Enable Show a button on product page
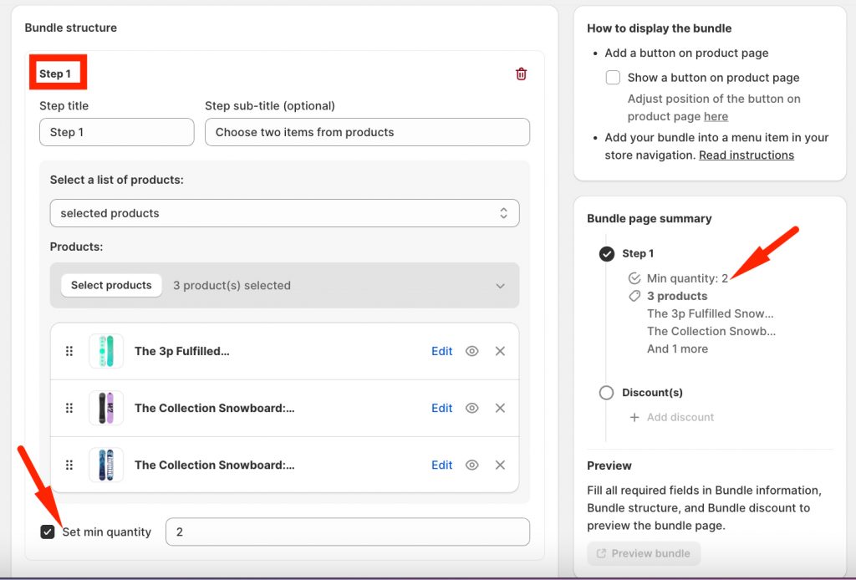Viewport: 856px width, 580px height. [613, 78]
